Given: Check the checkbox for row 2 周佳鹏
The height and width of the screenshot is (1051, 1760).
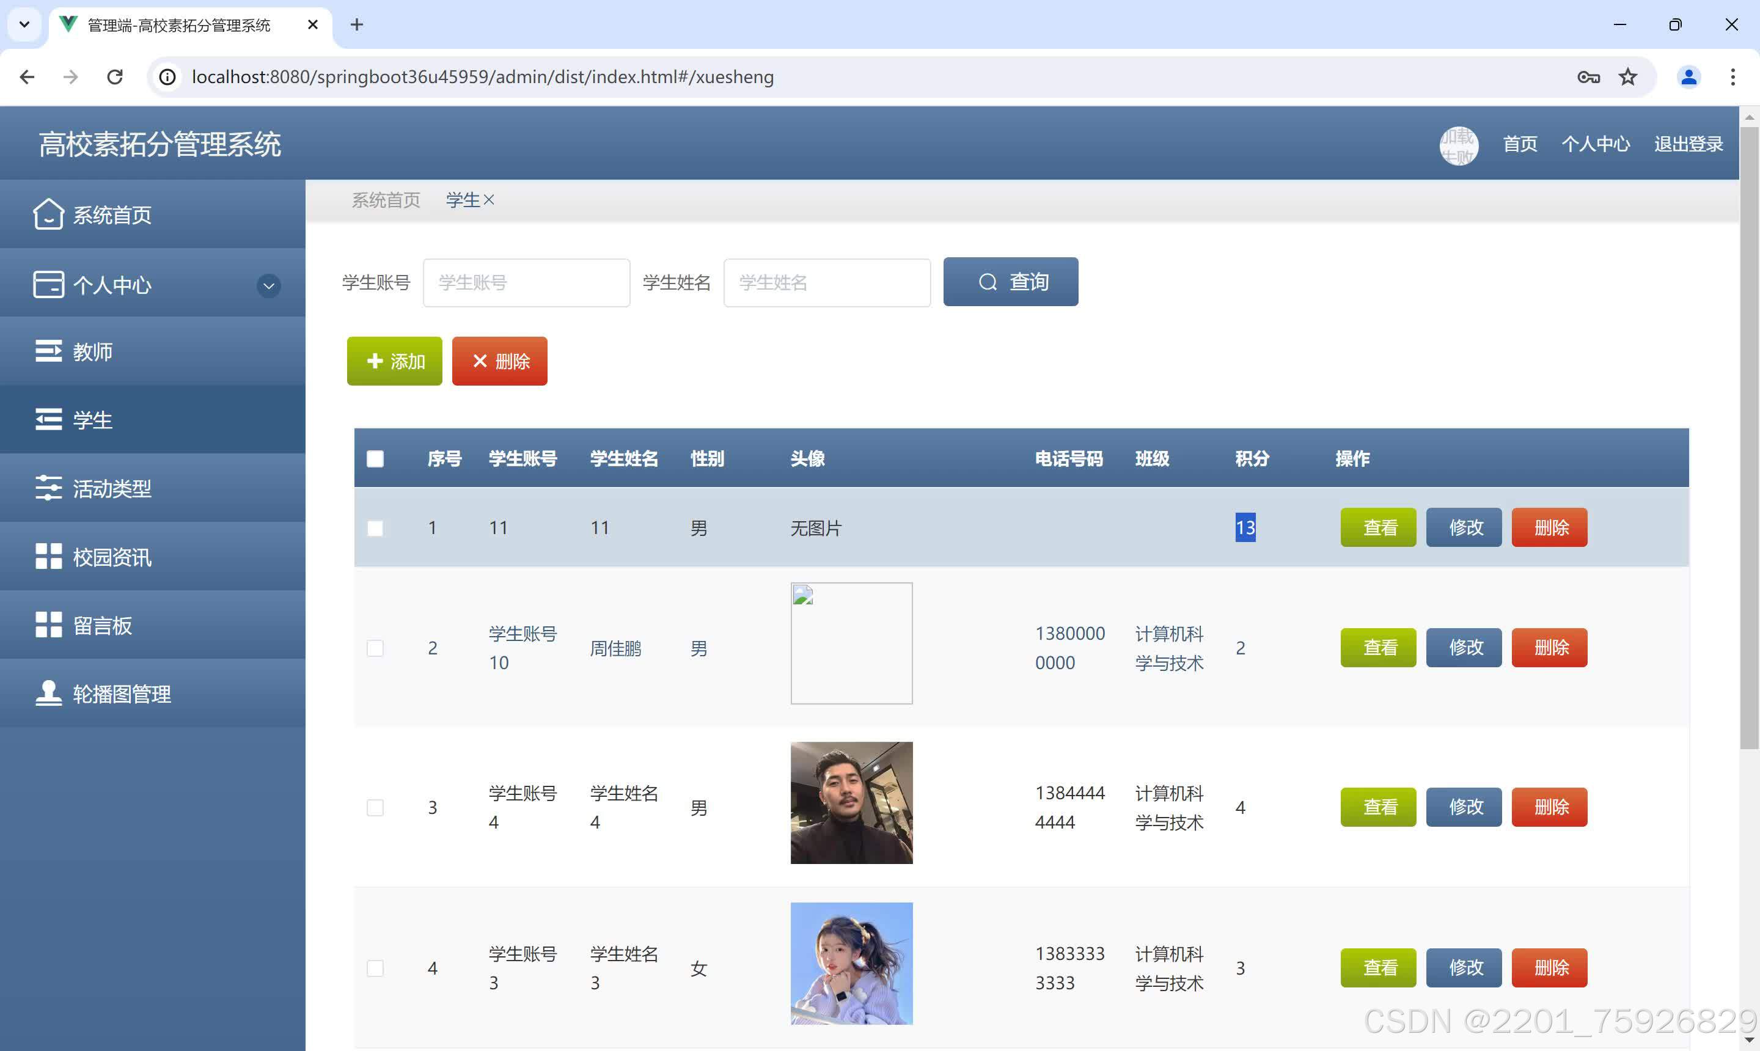Looking at the screenshot, I should (x=375, y=648).
